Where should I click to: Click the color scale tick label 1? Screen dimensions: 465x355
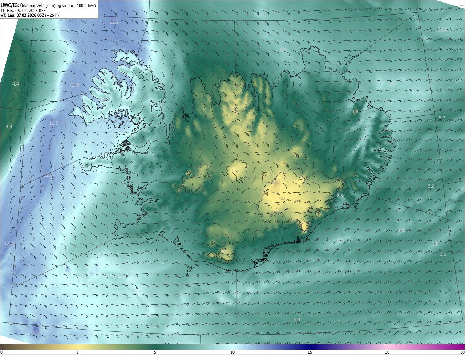coord(78,352)
